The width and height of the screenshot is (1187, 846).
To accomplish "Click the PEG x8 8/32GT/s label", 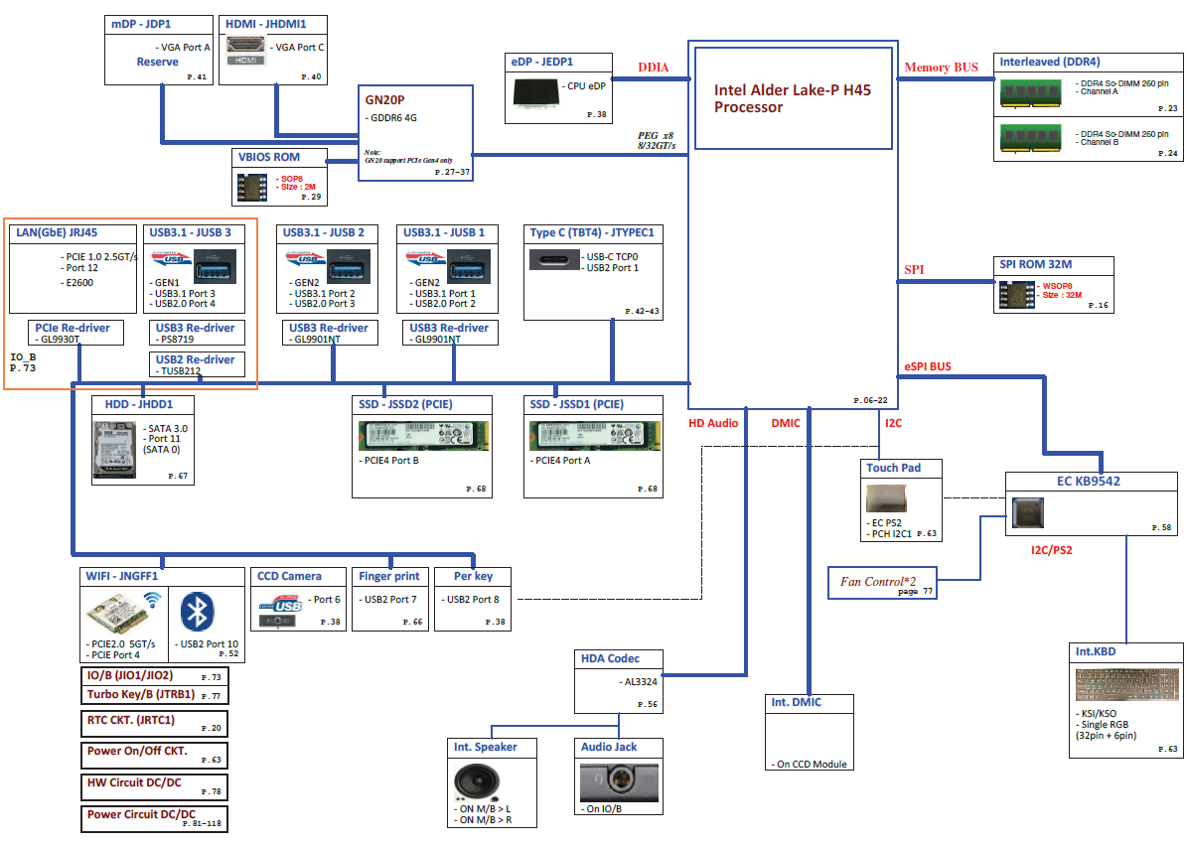I will 657,141.
